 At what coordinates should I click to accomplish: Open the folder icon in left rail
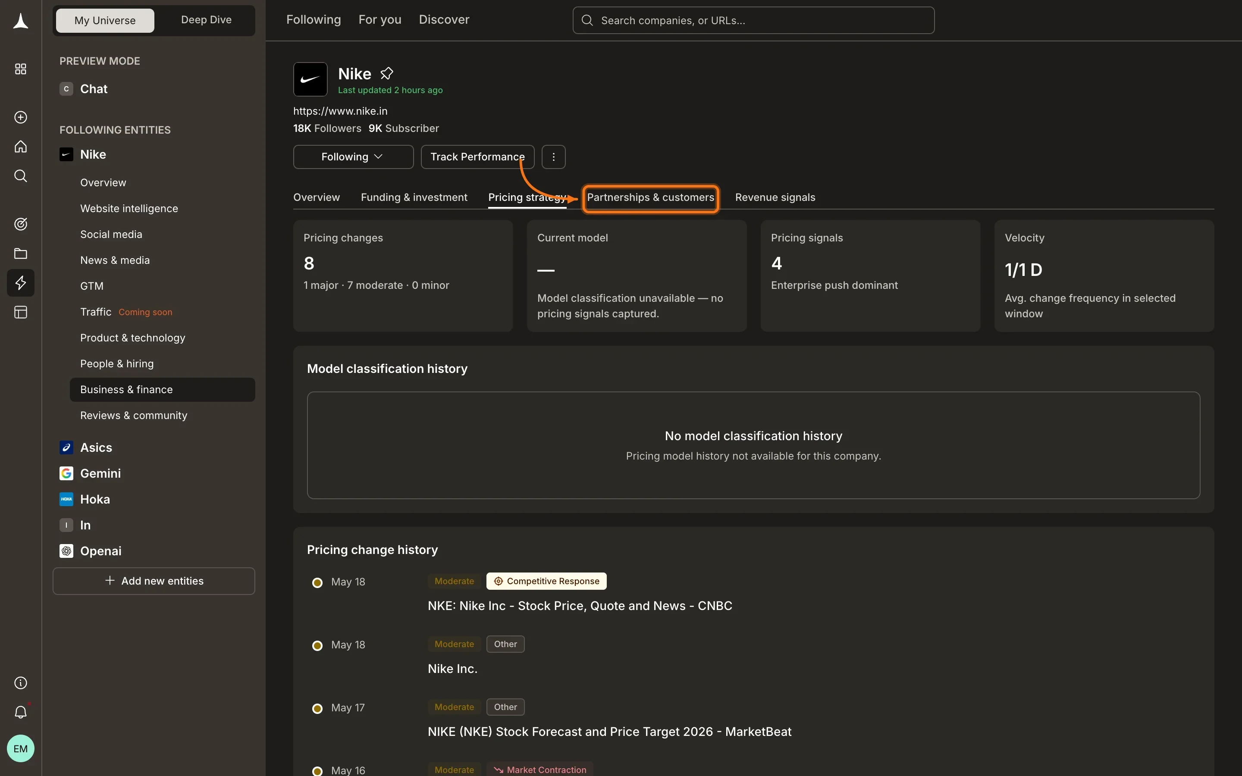pyautogui.click(x=21, y=253)
